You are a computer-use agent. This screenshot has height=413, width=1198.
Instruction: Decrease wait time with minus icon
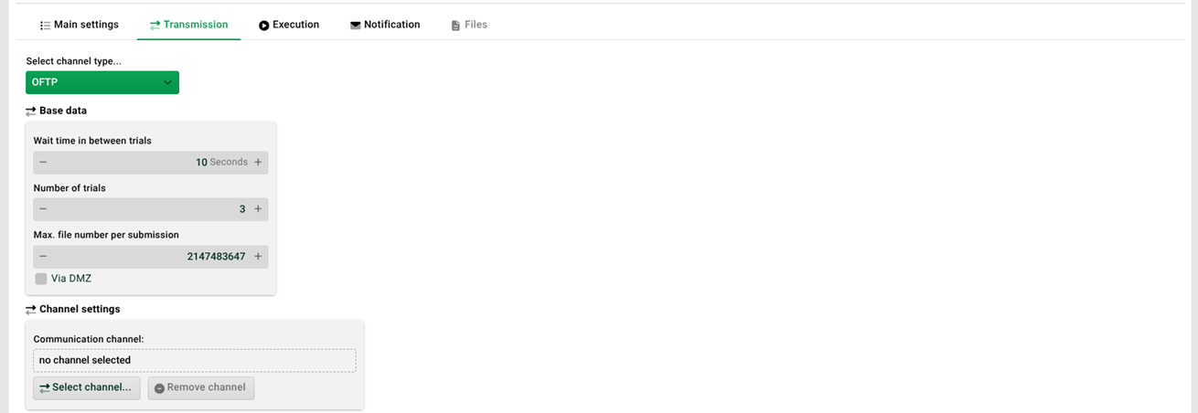coord(43,162)
